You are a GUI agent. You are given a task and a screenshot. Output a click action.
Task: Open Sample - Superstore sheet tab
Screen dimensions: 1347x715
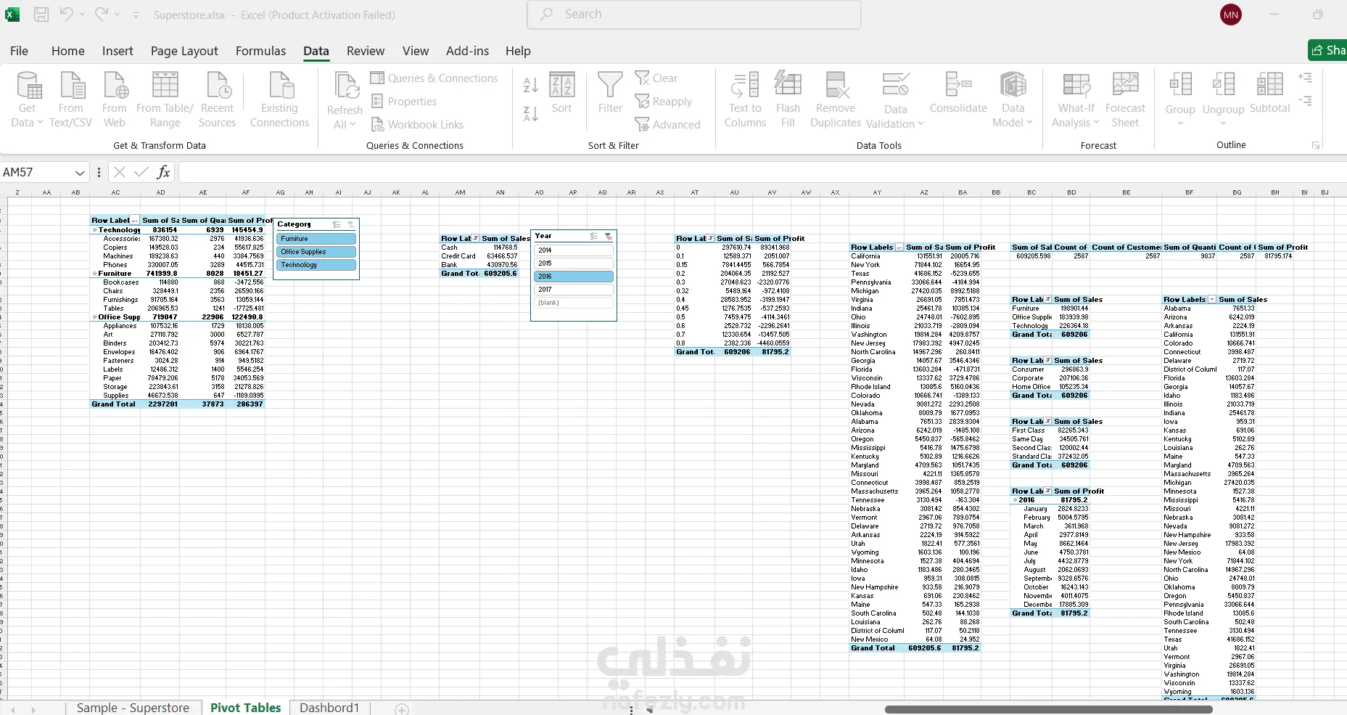click(133, 708)
